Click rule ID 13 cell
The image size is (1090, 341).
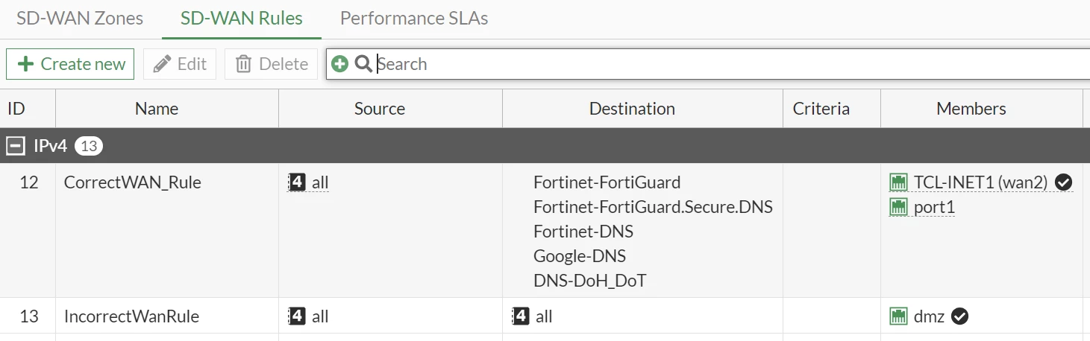28,316
